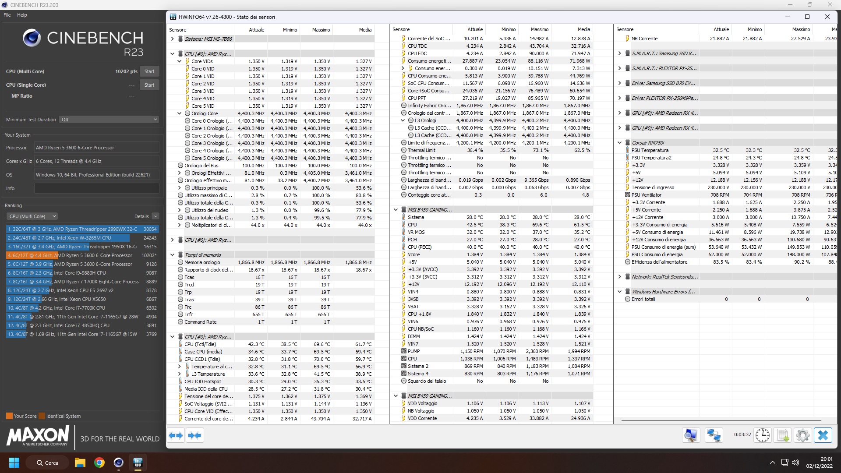The width and height of the screenshot is (841, 473).
Task: Open ranking Details dropdown arrow
Action: [155, 216]
